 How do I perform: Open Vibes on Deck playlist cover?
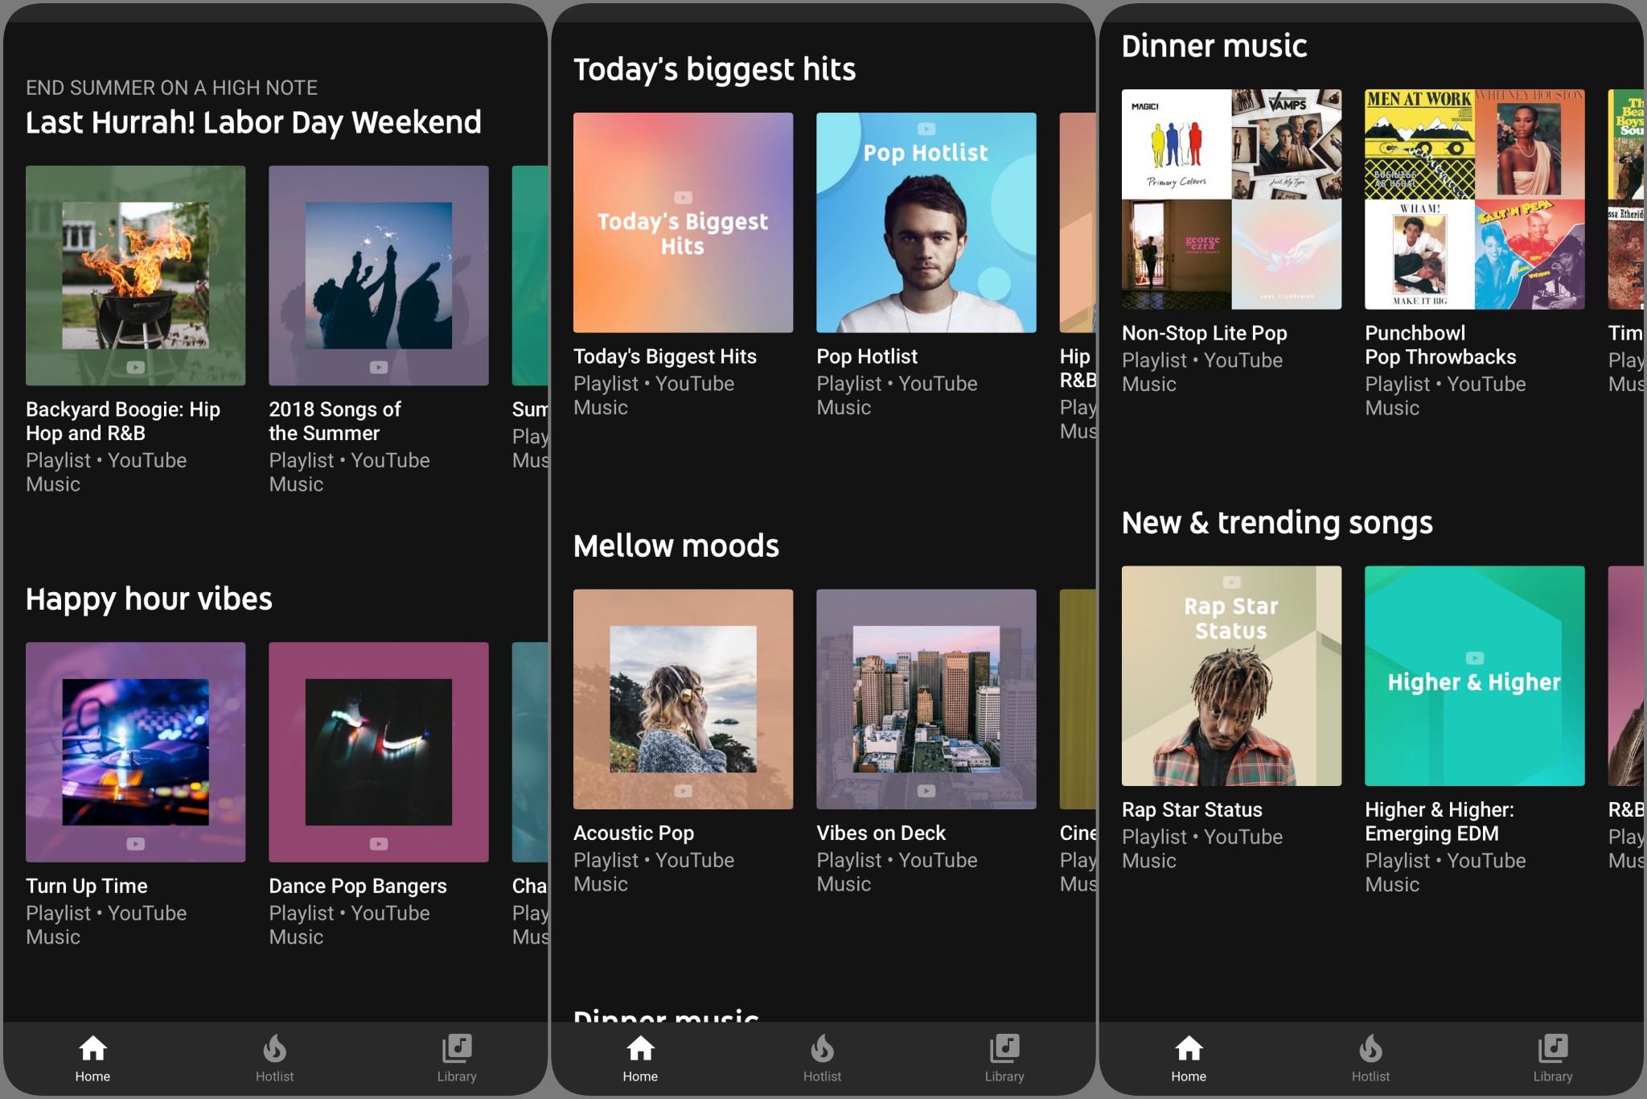tap(926, 699)
